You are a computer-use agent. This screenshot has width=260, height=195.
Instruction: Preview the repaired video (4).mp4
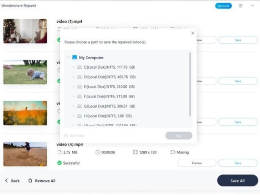197,163
